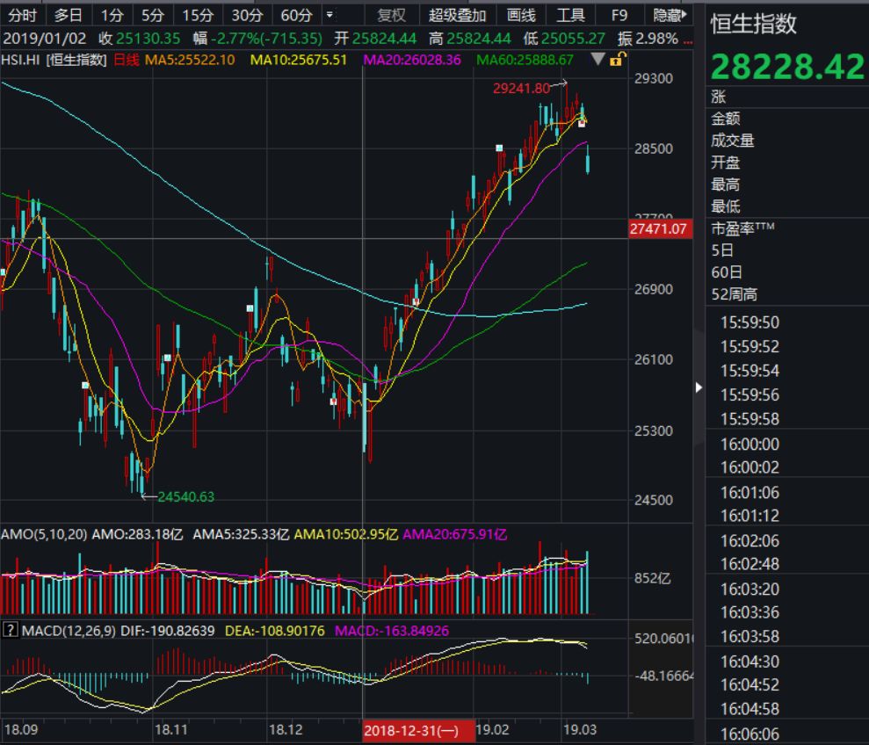Click the 超级叠加 overlay button

pyautogui.click(x=457, y=16)
